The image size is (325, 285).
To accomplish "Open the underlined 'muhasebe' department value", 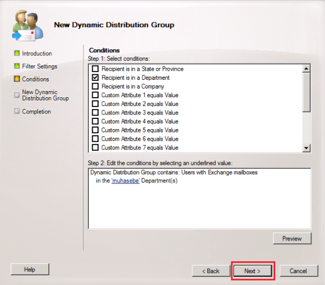I will pos(125,181).
